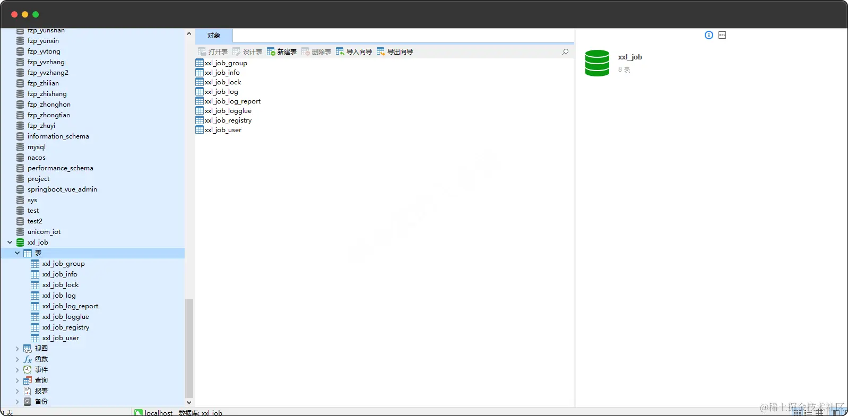This screenshot has height=416, width=848.
Task: Select the nacos database
Action: pyautogui.click(x=37, y=158)
